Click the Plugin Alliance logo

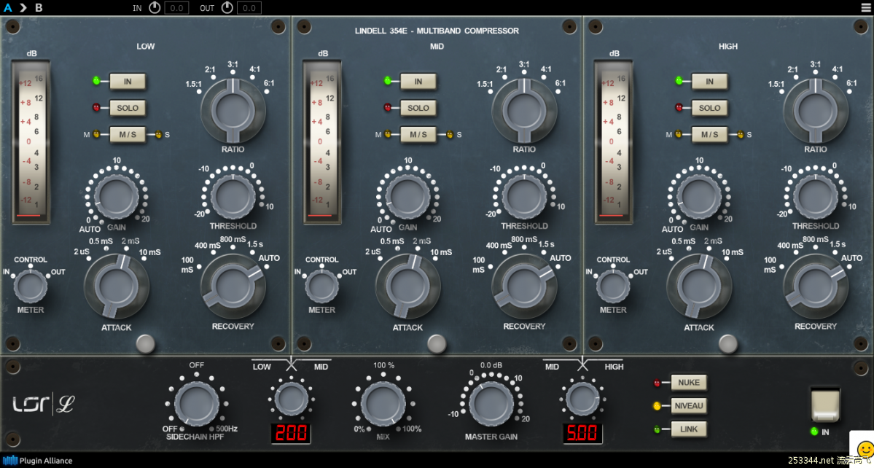tap(38, 461)
